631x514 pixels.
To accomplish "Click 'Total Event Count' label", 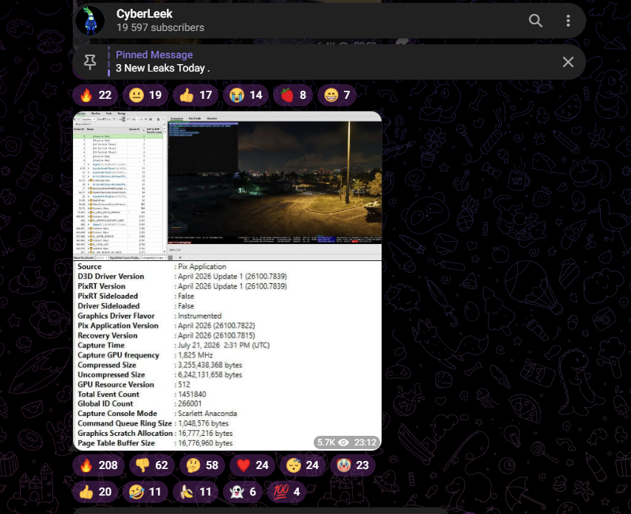I will (x=108, y=395).
